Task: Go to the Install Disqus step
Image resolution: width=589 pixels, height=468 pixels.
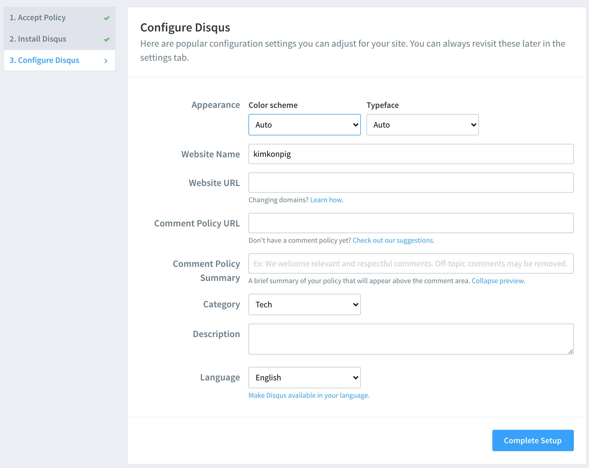Action: 60,39
